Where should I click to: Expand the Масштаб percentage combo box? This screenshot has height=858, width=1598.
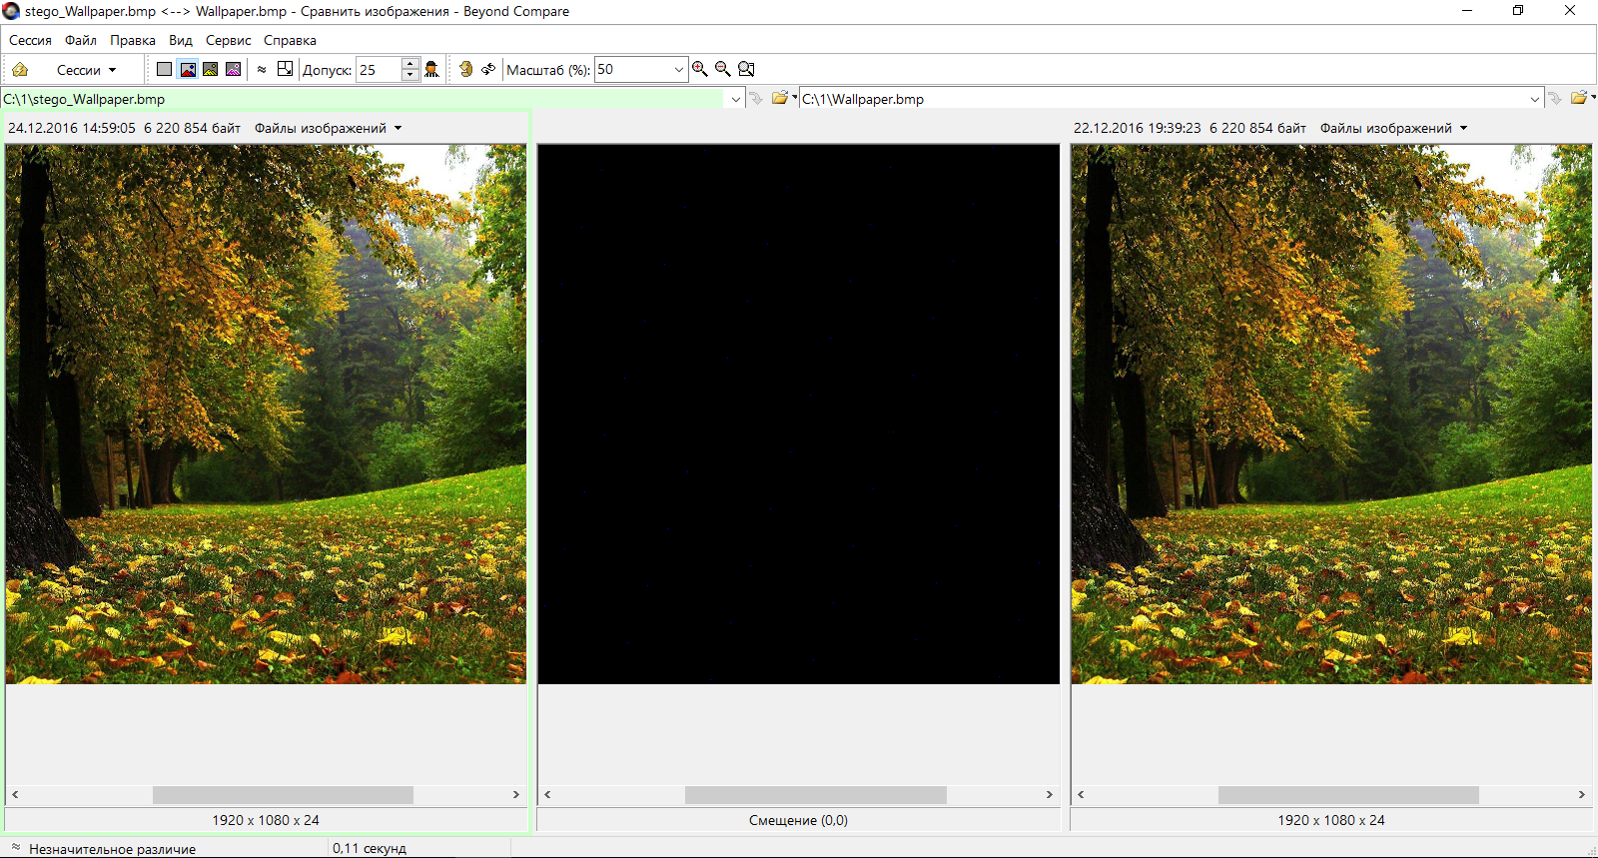pyautogui.click(x=678, y=69)
